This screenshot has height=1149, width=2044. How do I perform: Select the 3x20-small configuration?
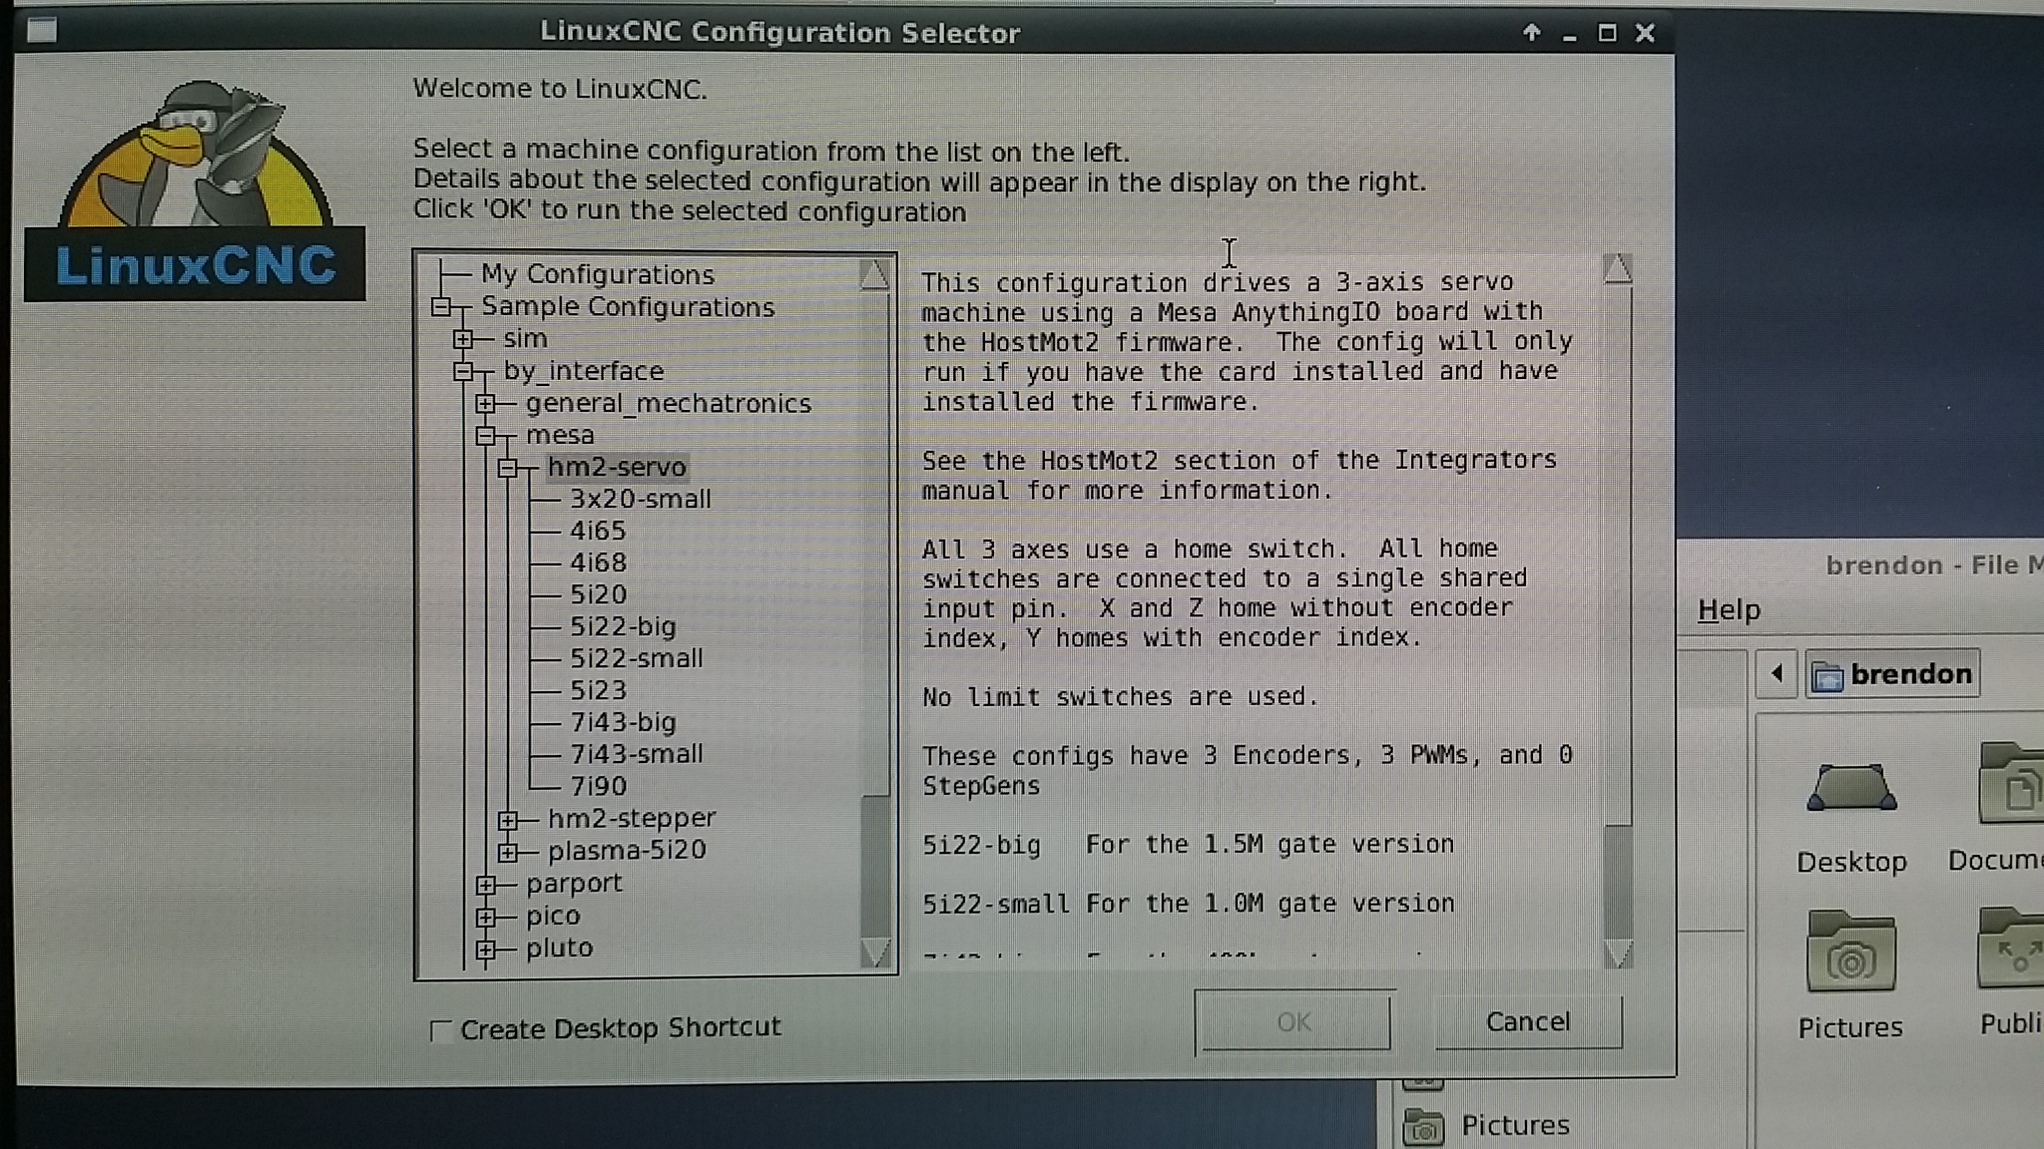tap(641, 499)
